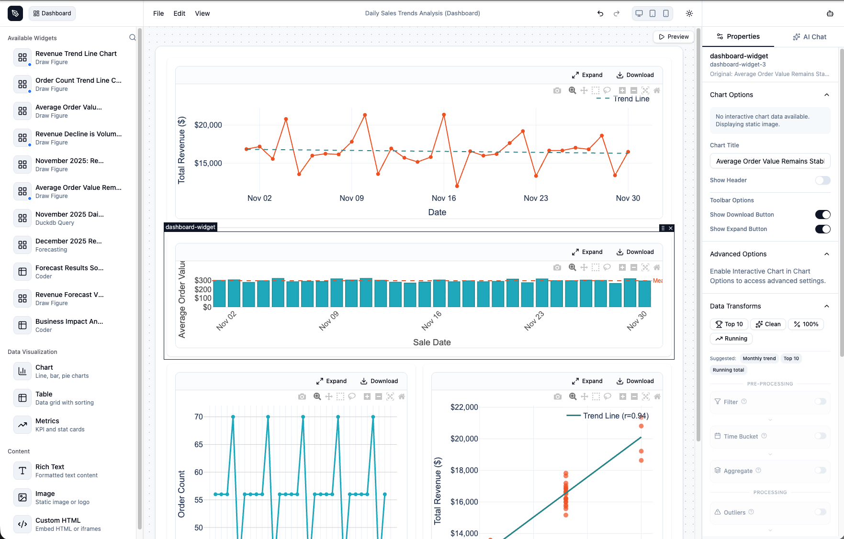Open the Chart widget in Data Visualization
Image resolution: width=844 pixels, height=539 pixels.
[22, 371]
